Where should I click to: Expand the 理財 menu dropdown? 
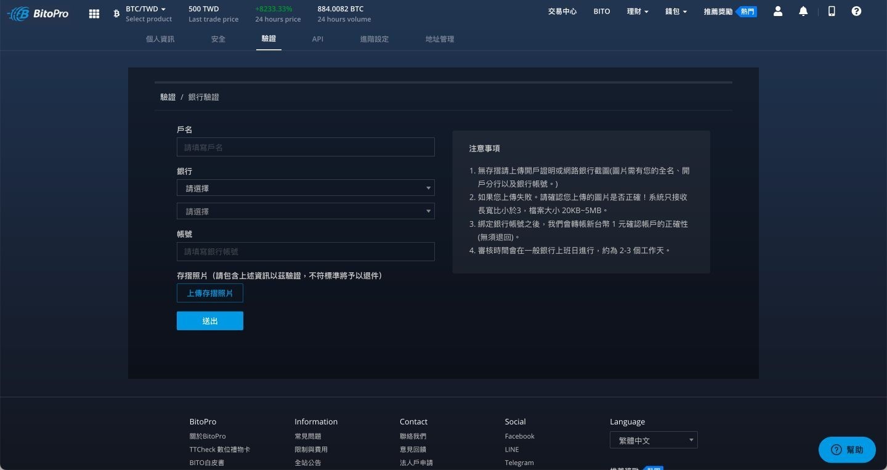(x=637, y=11)
